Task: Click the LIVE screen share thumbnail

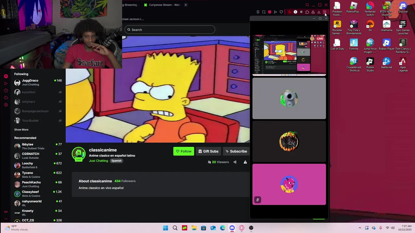Action: (x=289, y=55)
